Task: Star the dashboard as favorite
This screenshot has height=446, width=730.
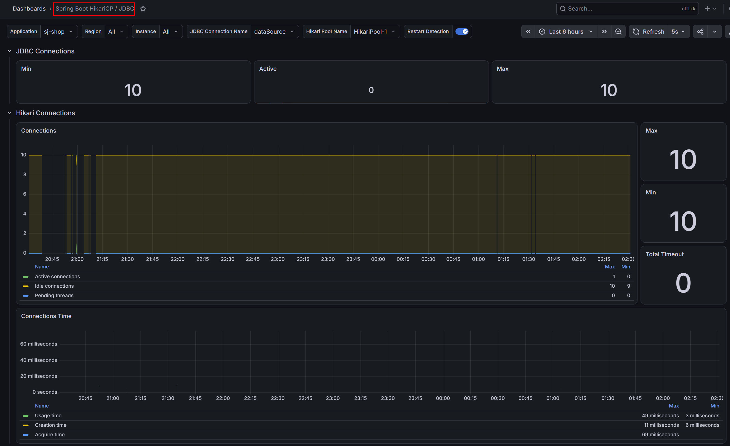Action: pos(143,9)
